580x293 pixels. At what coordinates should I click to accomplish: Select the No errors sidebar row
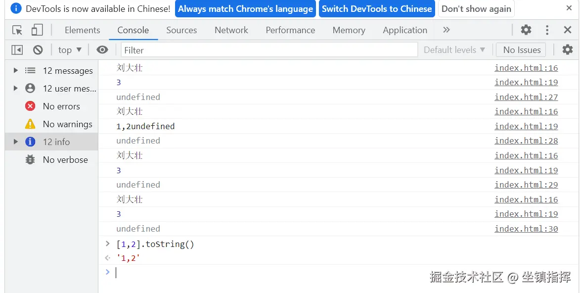pos(51,106)
